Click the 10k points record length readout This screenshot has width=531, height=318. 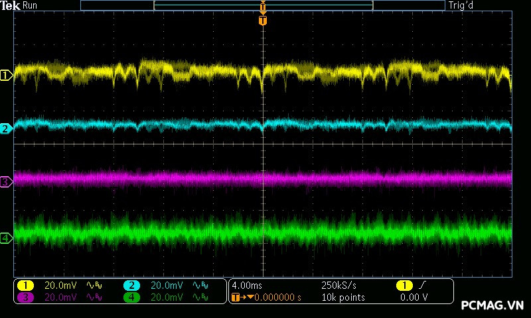coord(342,297)
